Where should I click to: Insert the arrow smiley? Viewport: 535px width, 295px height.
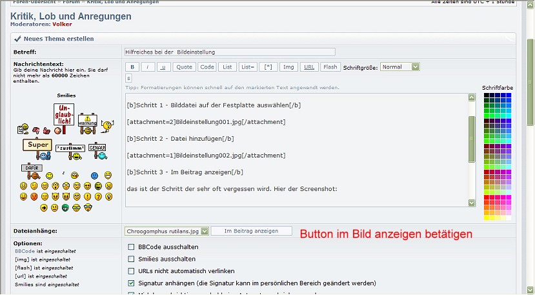point(44,208)
